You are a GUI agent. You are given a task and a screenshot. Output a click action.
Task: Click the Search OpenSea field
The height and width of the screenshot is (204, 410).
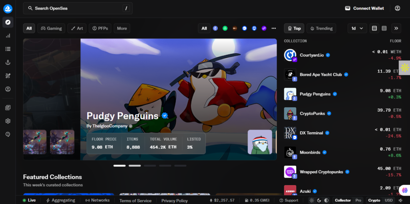coord(78,8)
